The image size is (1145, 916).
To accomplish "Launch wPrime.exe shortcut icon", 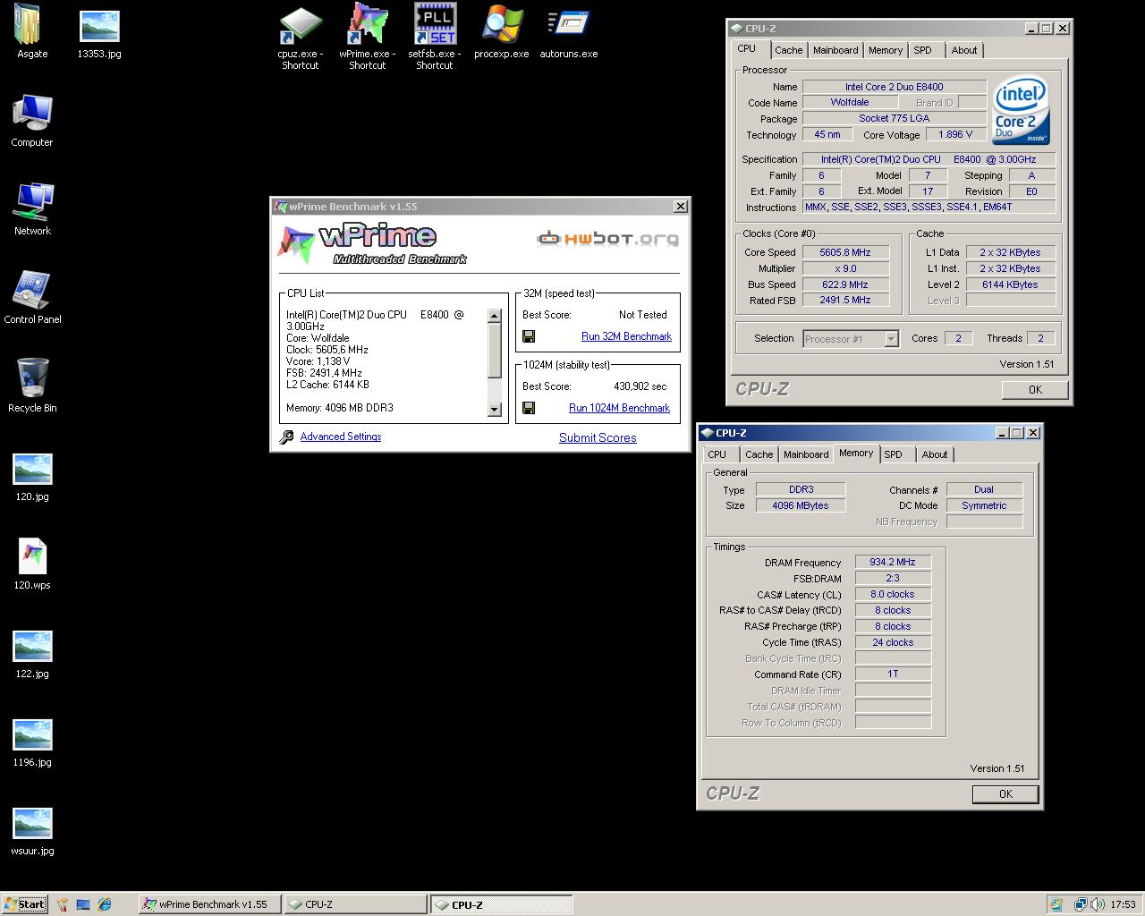I will coord(367,38).
